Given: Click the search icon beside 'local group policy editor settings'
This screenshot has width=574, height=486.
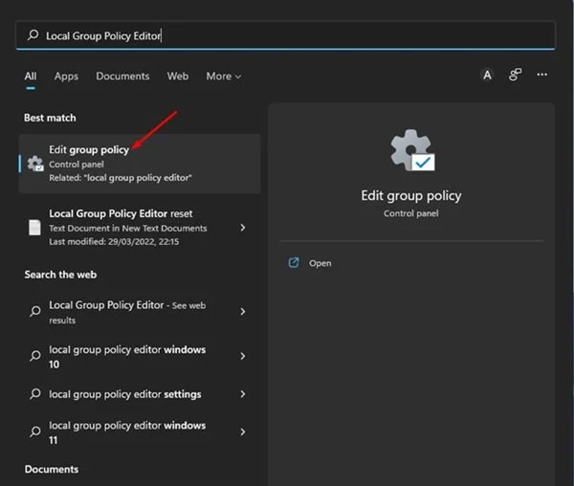Looking at the screenshot, I should tap(35, 394).
